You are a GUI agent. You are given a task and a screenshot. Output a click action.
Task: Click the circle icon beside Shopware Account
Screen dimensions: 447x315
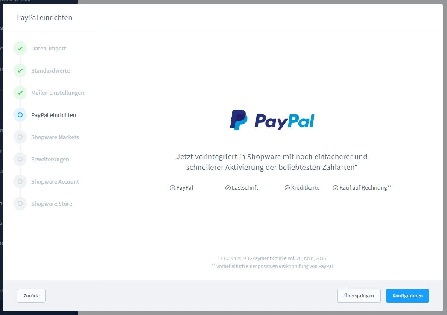tap(20, 181)
